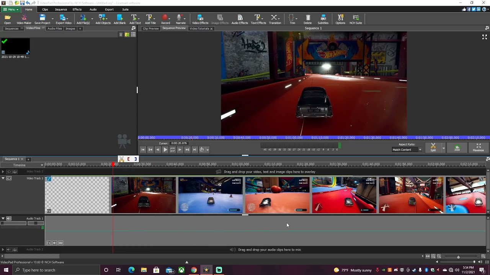
Task: Open the Sequence ribbon tab
Action: click(x=61, y=9)
